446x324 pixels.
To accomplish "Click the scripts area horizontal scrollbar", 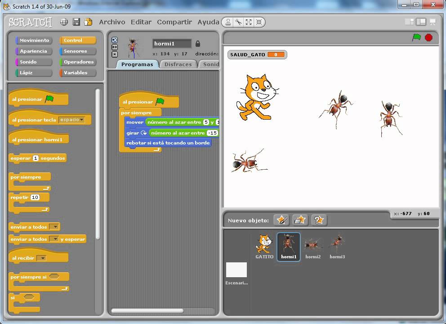I will [x=147, y=310].
